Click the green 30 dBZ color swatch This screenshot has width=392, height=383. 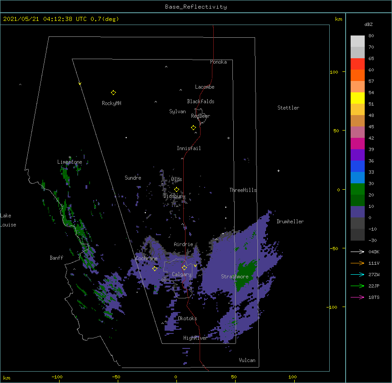point(357,189)
